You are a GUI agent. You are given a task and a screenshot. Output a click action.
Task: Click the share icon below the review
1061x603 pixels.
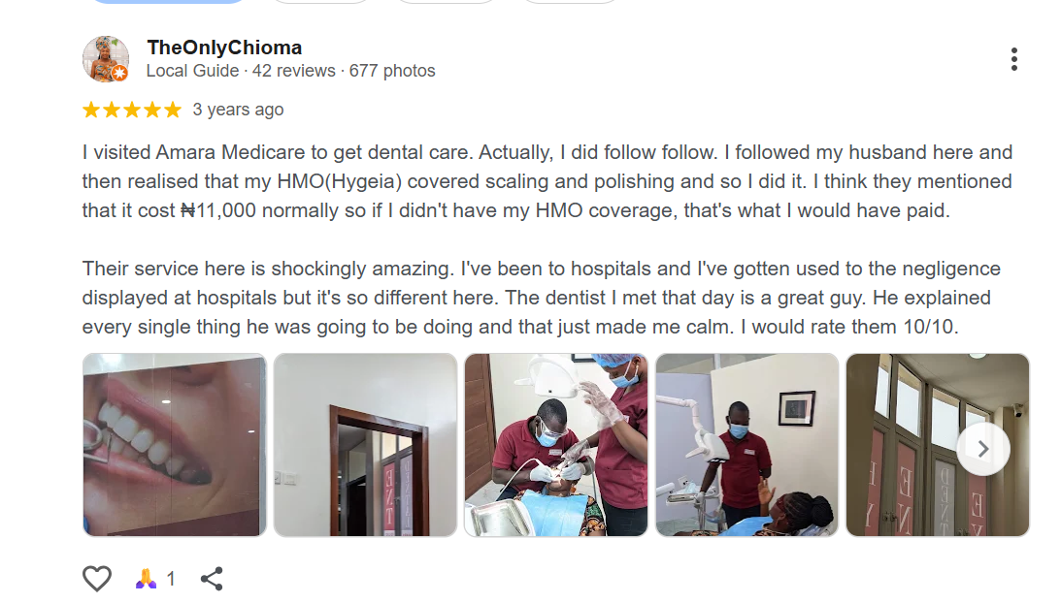tap(212, 579)
